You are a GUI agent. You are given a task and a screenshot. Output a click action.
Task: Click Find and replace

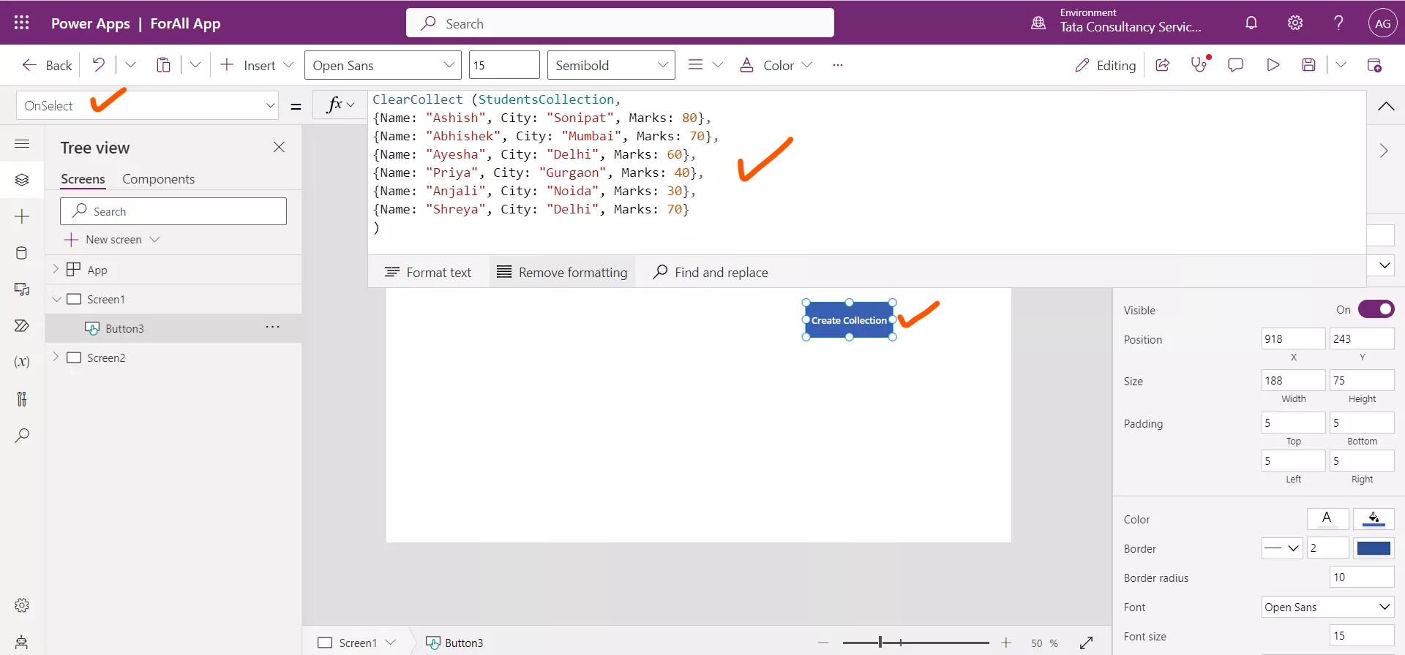(711, 272)
